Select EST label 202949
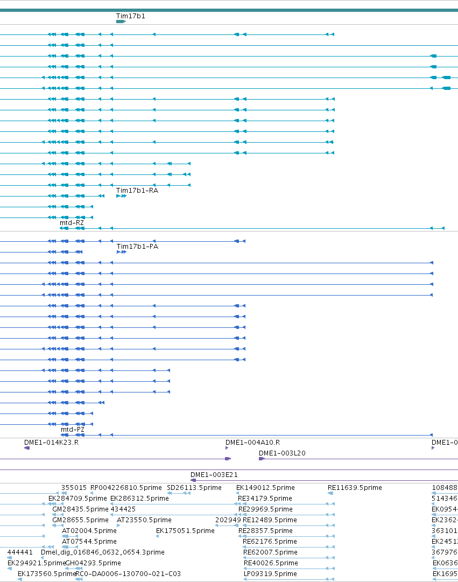Screen dimensions: 458x582 click(228, 520)
